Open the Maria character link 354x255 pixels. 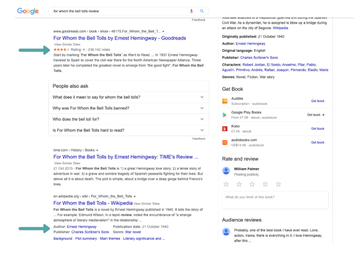click(324, 70)
